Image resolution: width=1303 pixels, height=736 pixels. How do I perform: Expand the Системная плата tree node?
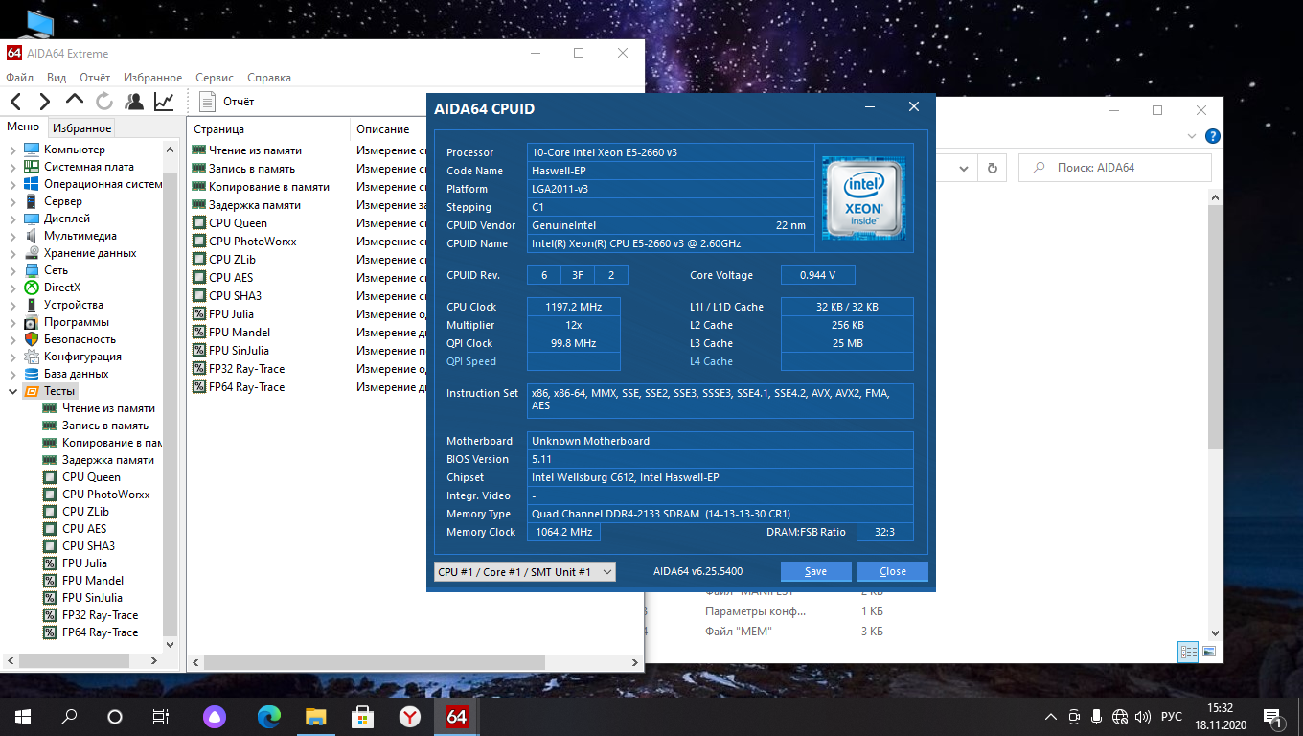(12, 167)
